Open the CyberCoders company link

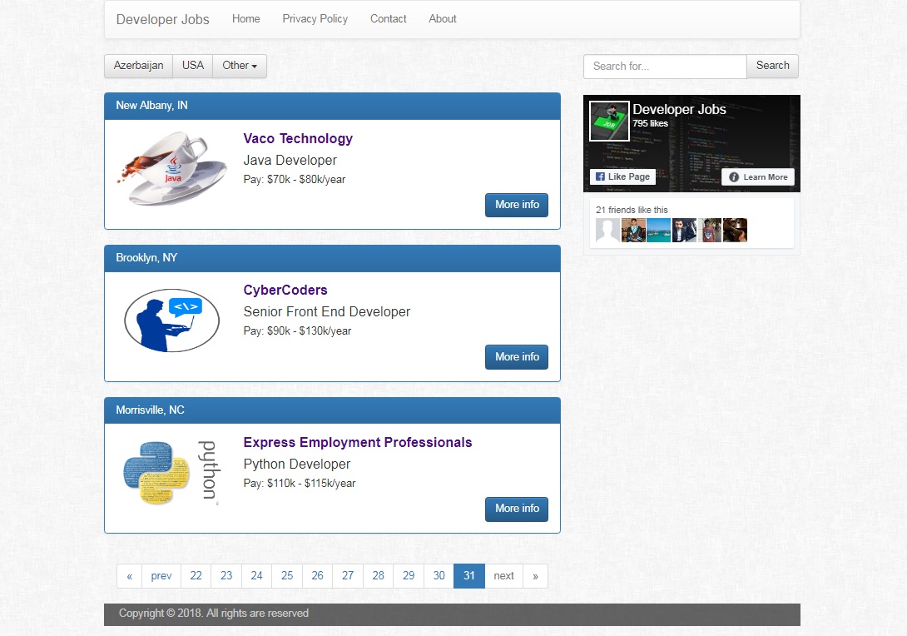[285, 290]
